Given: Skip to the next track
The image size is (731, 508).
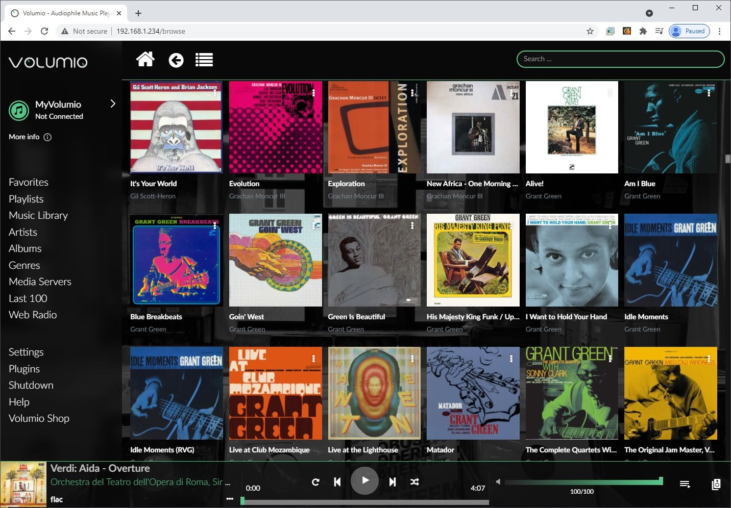Looking at the screenshot, I should [x=392, y=481].
